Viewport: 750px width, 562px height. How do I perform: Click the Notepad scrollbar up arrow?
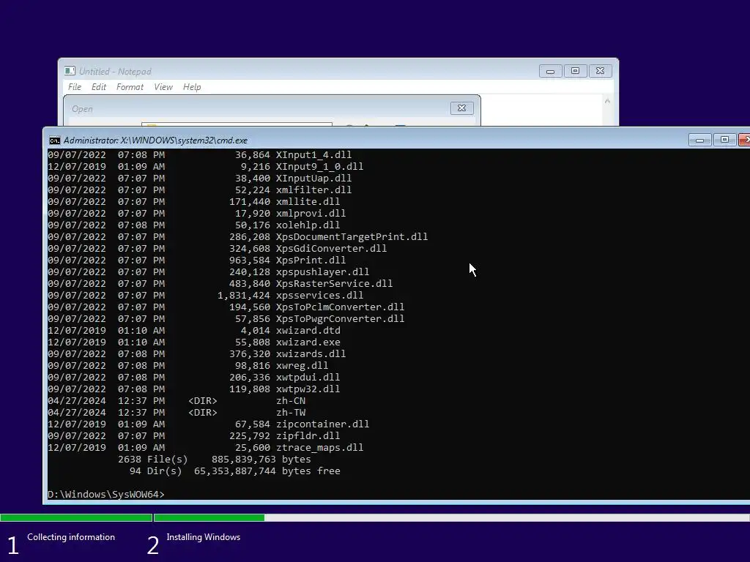click(607, 101)
